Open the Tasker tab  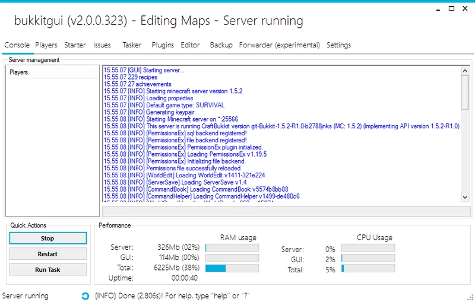132,45
